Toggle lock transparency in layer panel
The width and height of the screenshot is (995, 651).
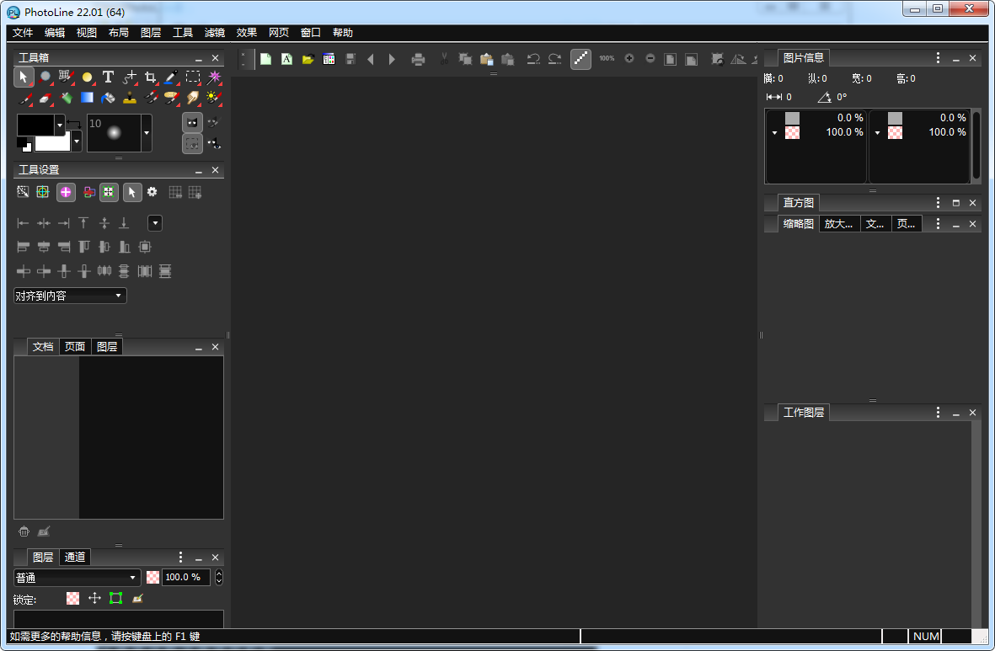(73, 598)
